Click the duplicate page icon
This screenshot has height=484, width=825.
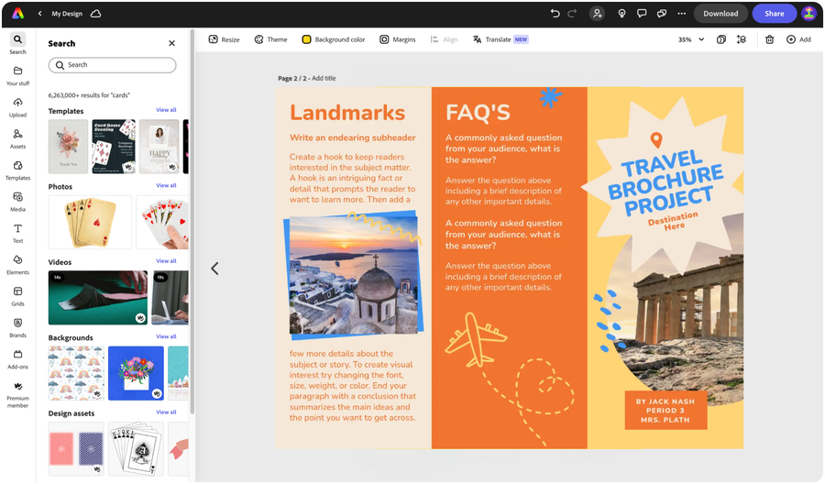tap(721, 39)
